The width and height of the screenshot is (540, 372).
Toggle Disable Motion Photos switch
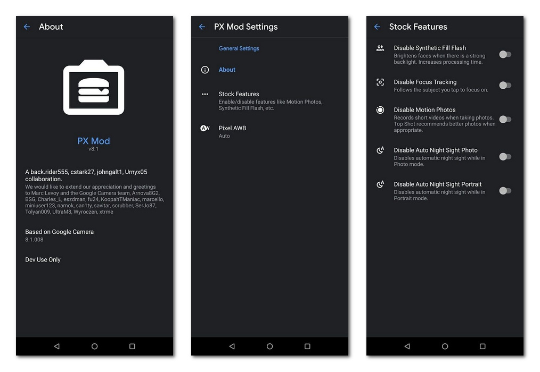(x=505, y=120)
